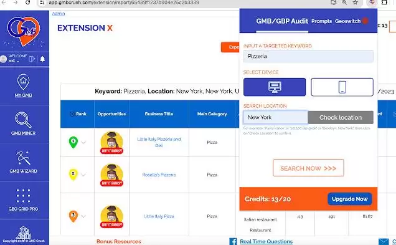The image size is (396, 245).
Task: Open GMB Miner magnifier icon
Action: point(23,120)
